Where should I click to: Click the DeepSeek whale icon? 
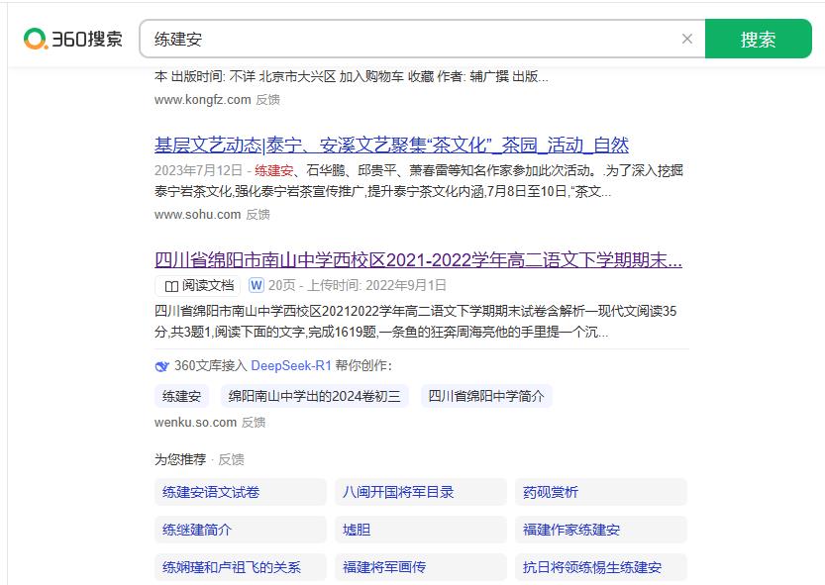[x=162, y=366]
